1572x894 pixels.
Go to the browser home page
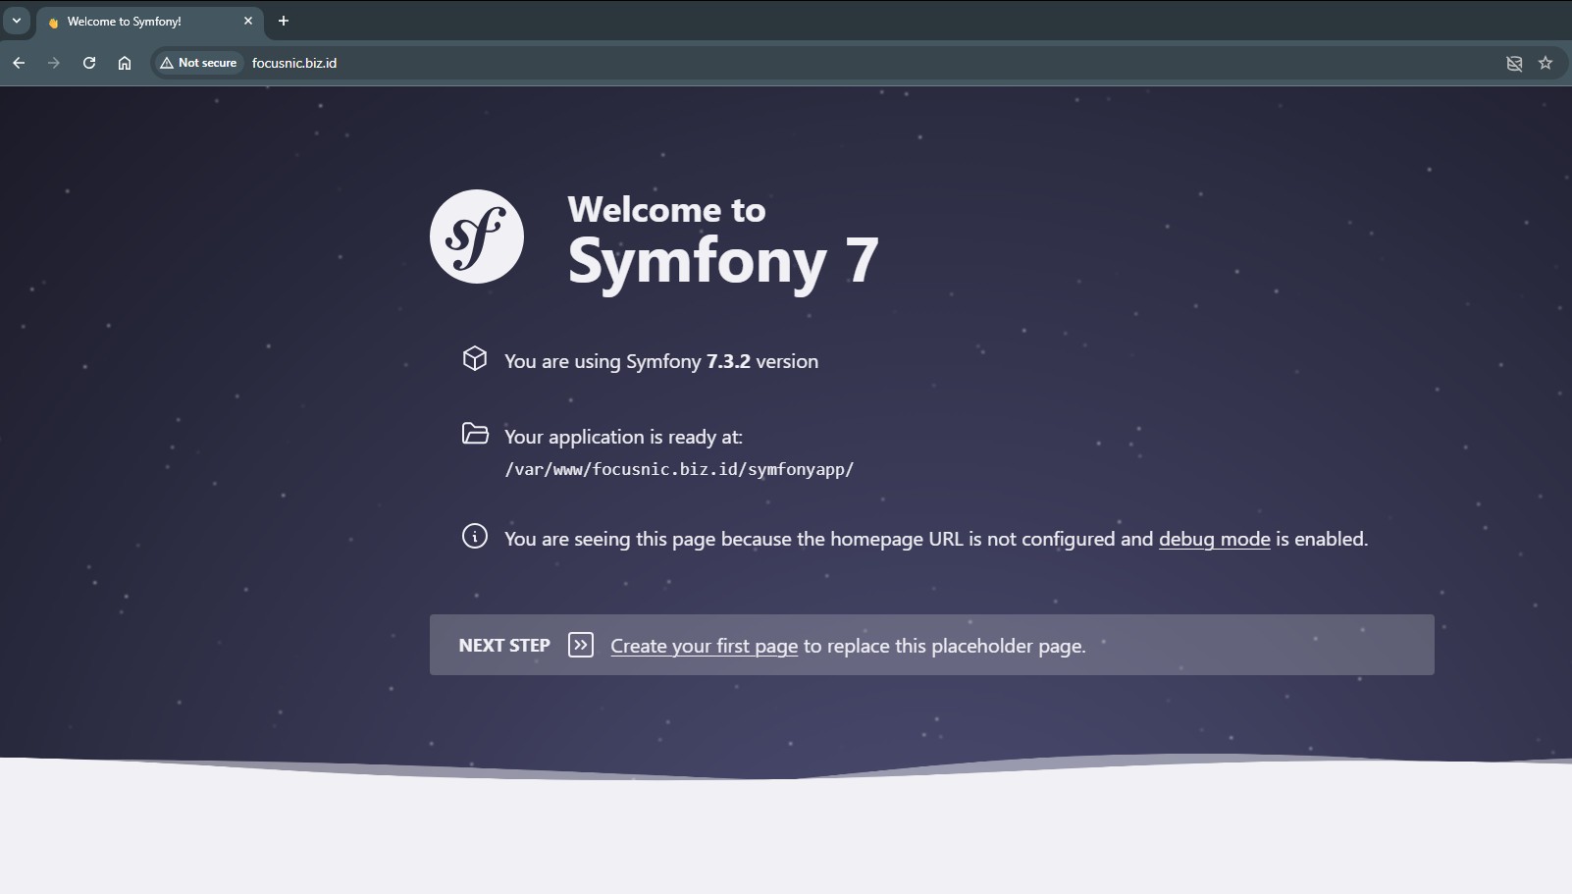[125, 63]
